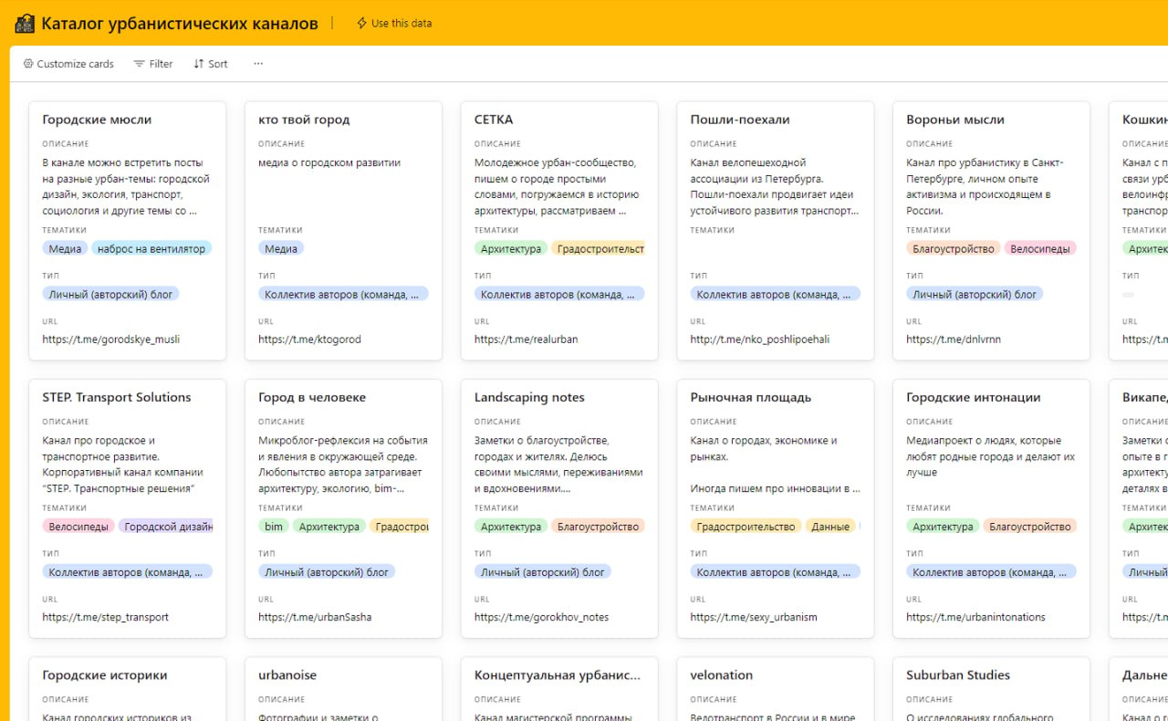Screen dimensions: 1168x721
Task: Select the Landscaping notes card title
Action: pyautogui.click(x=529, y=397)
